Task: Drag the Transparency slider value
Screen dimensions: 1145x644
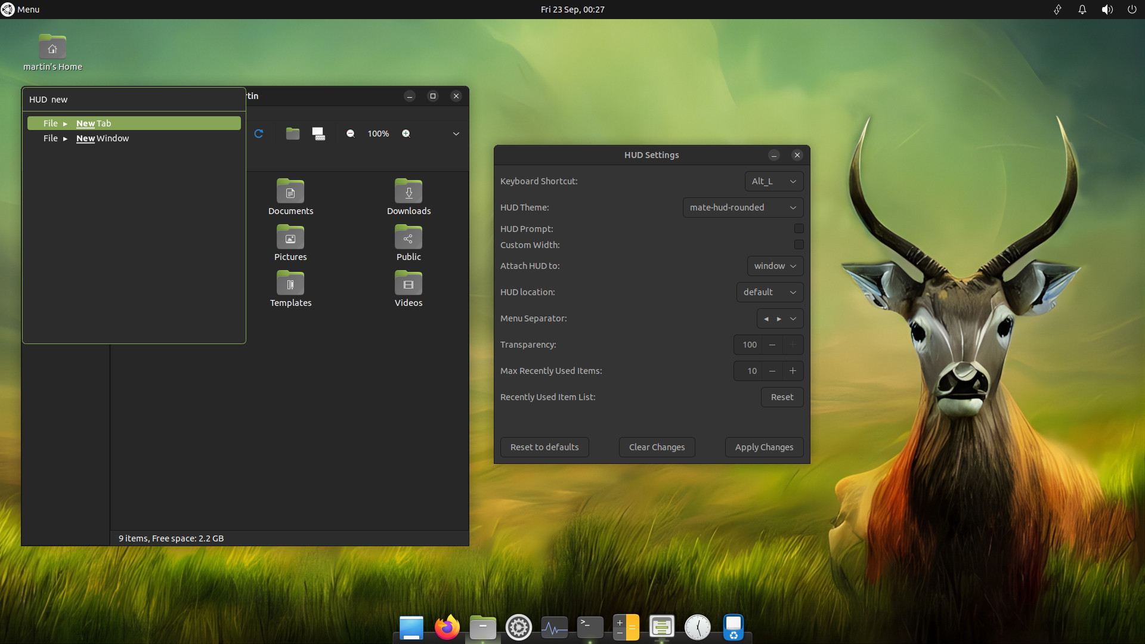Action: [748, 345]
